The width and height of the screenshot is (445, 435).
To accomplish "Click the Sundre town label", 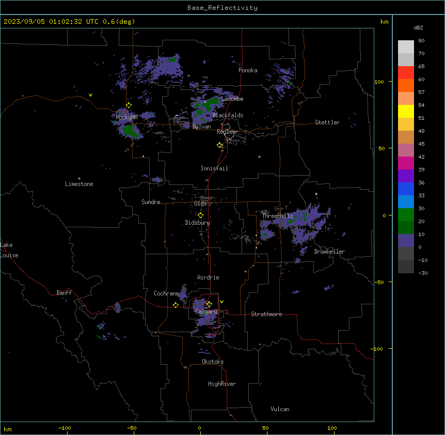I will 151,202.
